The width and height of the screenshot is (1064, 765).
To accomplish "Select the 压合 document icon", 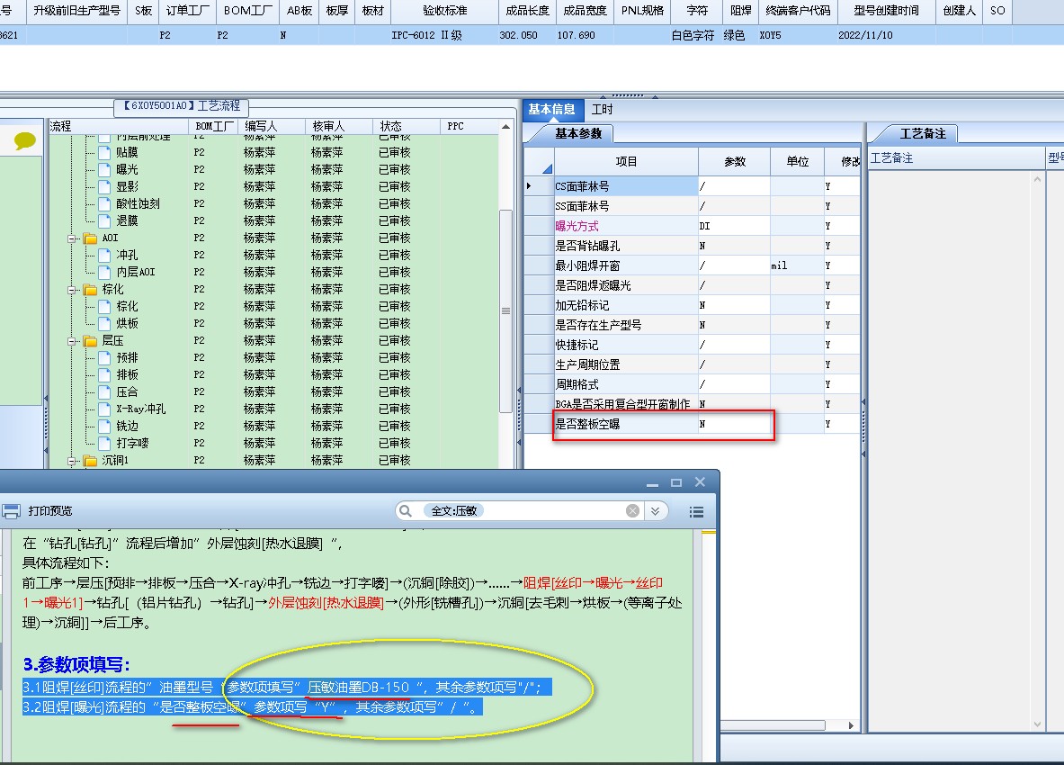I will 104,391.
